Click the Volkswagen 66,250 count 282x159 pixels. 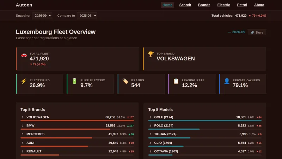pyautogui.click(x=110, y=117)
